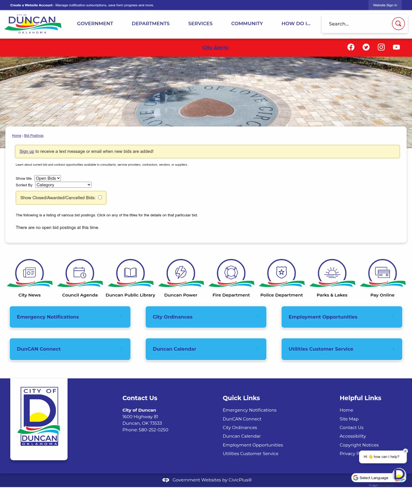The height and width of the screenshot is (488, 412).
Task: Open the Facebook social icon
Action: [x=351, y=47]
